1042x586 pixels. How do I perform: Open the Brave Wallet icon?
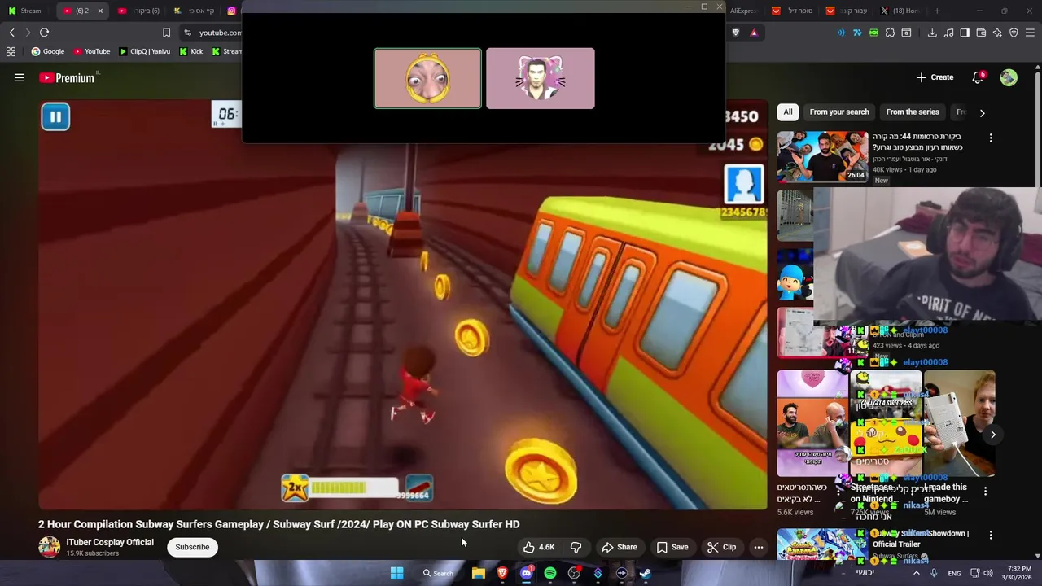(x=981, y=33)
